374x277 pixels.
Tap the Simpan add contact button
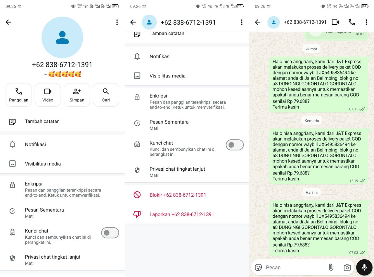pyautogui.click(x=77, y=95)
